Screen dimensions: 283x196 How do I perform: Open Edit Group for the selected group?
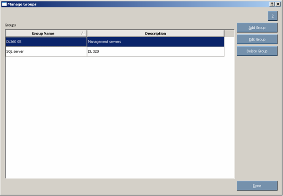tap(257, 40)
